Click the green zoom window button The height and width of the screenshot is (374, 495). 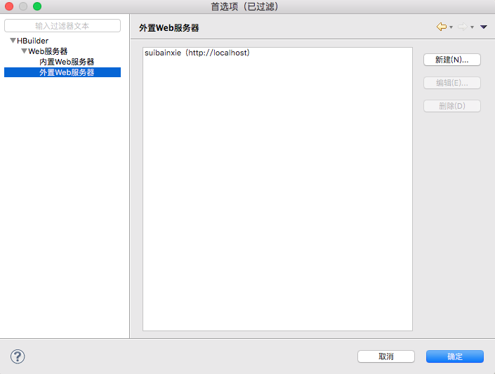[x=37, y=6]
